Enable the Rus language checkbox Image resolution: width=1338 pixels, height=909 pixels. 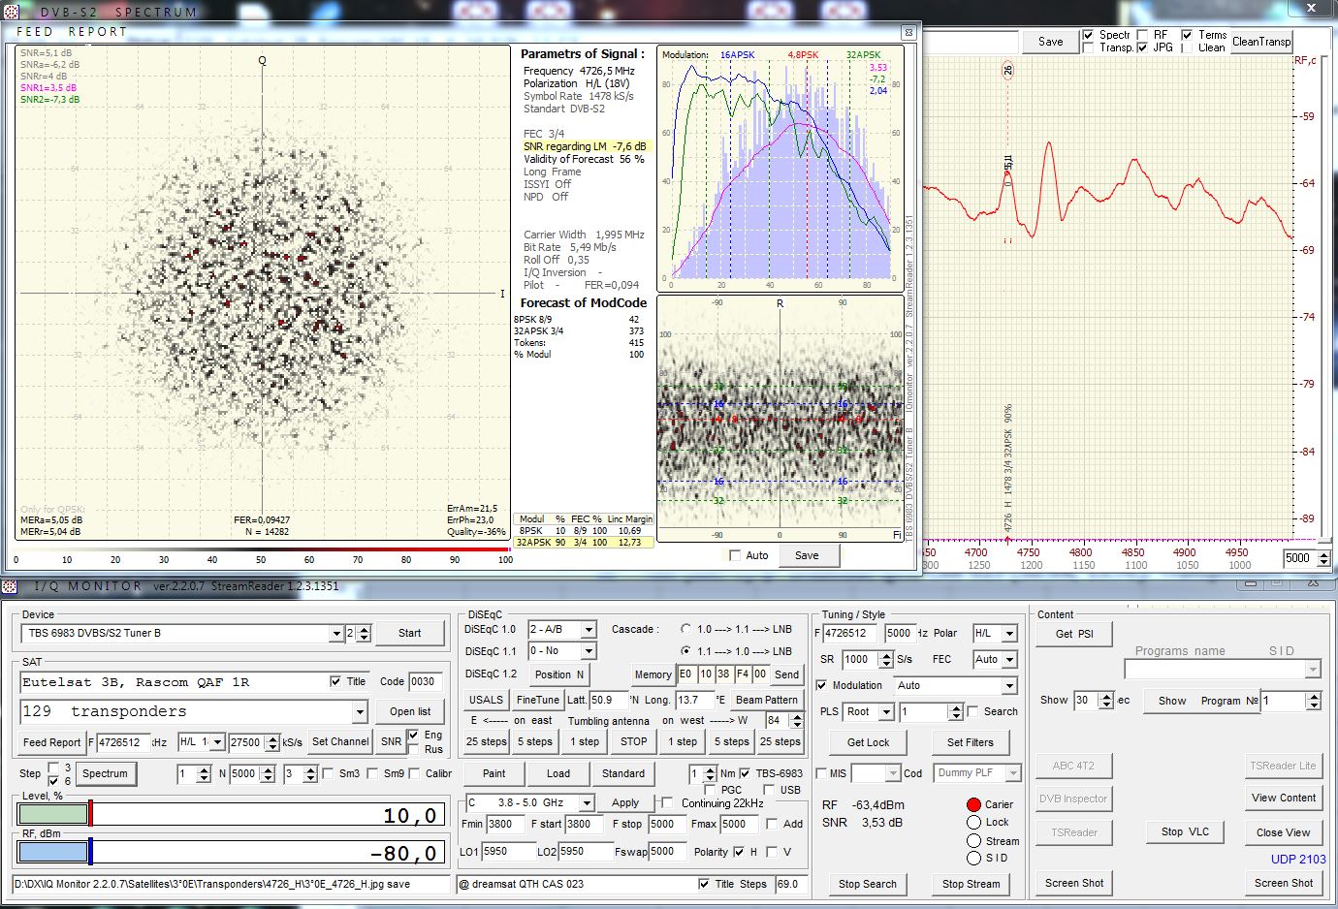414,749
